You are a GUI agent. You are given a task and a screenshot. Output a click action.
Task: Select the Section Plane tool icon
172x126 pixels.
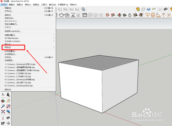(8, 123)
